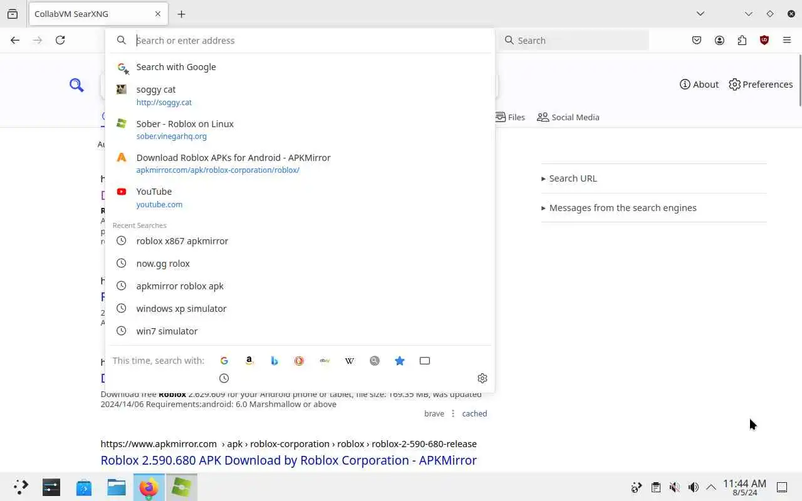802x501 pixels.
Task: Pick recent search win7 simulator
Action: point(300,331)
